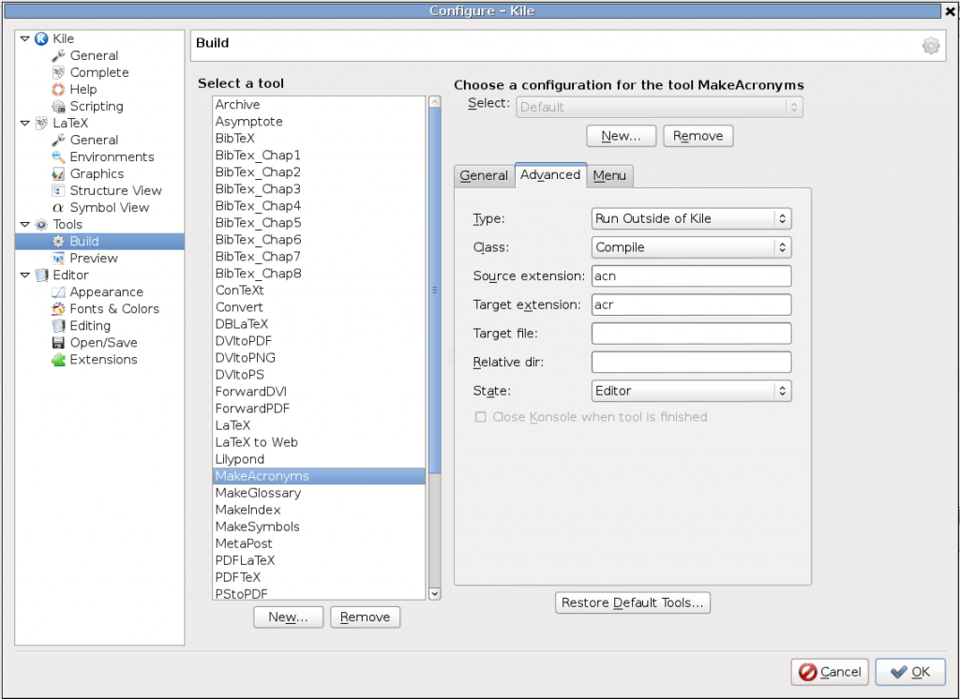
Task: Select Asymptote in the tool list
Action: click(319, 121)
